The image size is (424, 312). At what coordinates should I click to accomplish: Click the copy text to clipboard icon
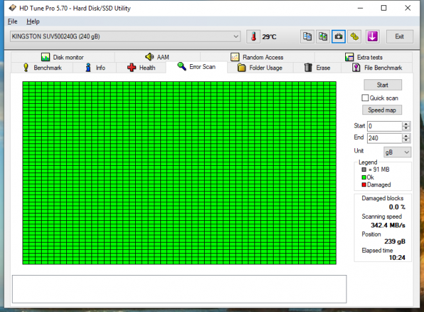(x=307, y=36)
